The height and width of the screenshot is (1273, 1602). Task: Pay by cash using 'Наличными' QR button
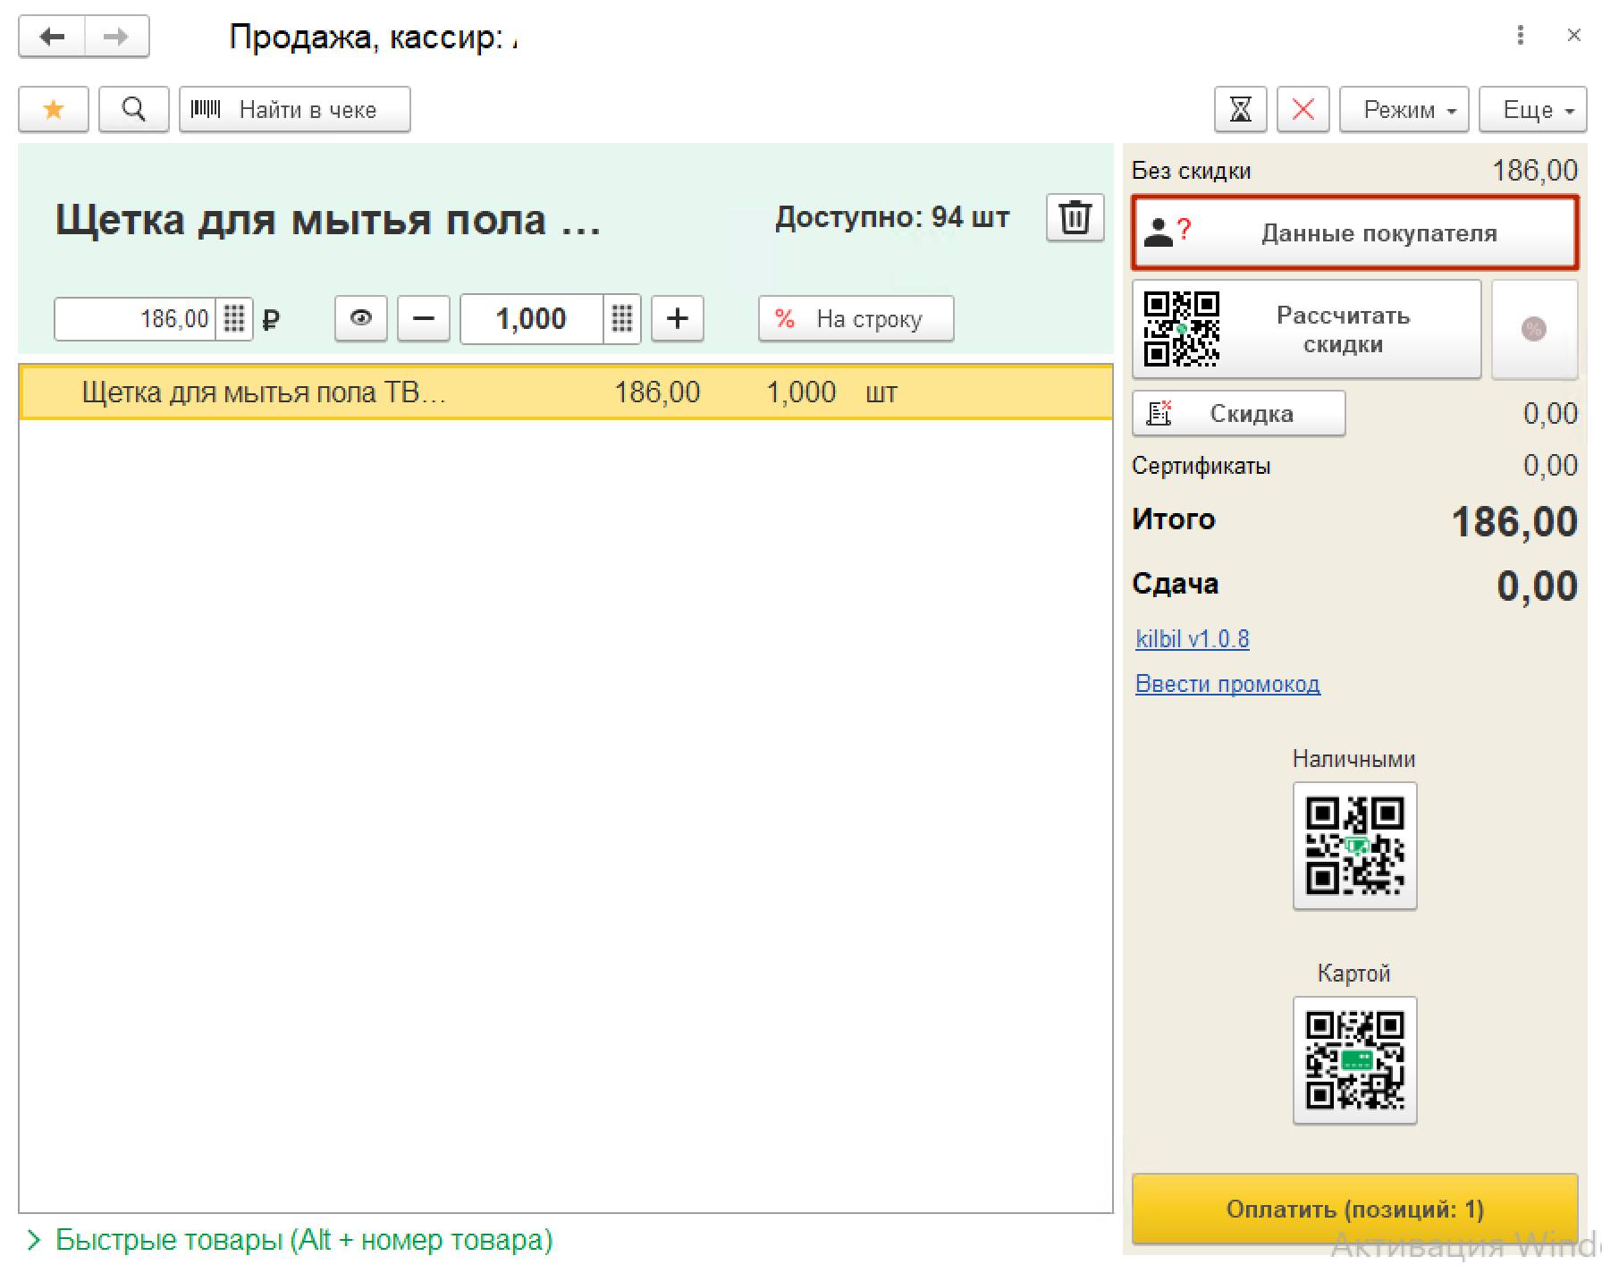point(1355,846)
